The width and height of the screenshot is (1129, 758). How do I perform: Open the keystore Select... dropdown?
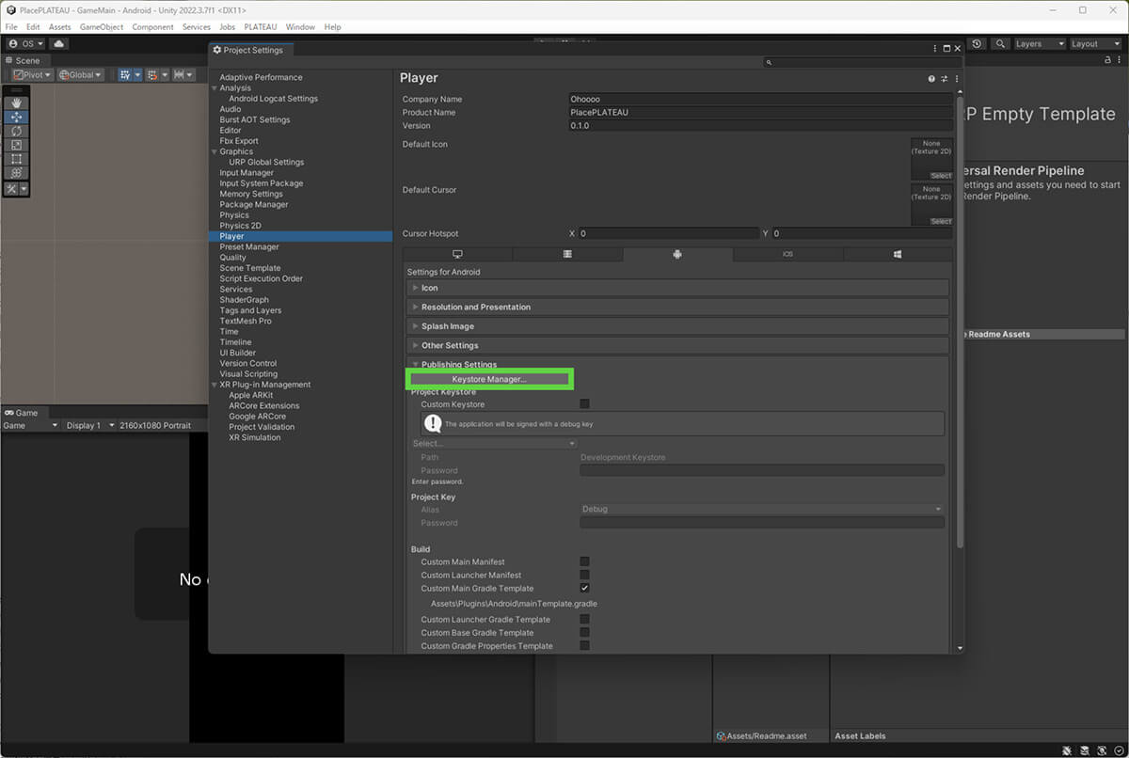(494, 443)
